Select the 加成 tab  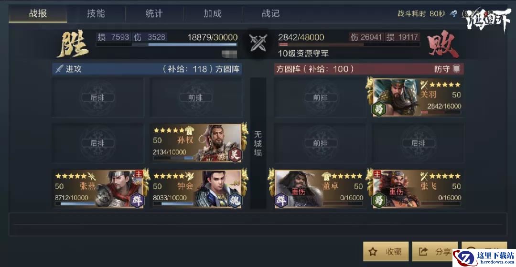(213, 13)
